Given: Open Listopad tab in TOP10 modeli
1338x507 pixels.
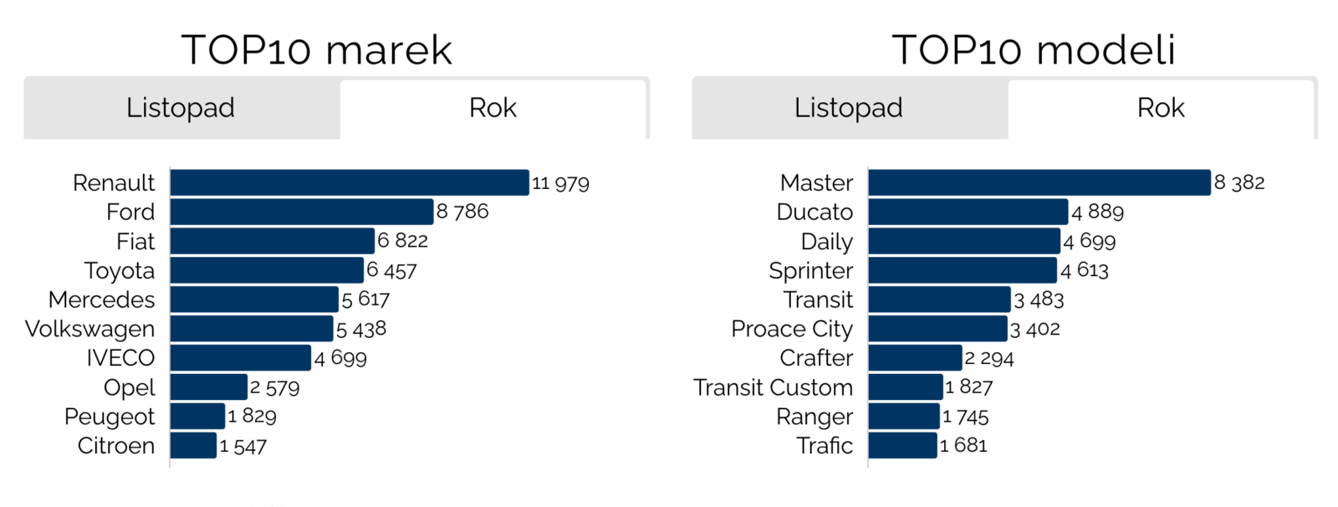Looking at the screenshot, I should pyautogui.click(x=849, y=109).
